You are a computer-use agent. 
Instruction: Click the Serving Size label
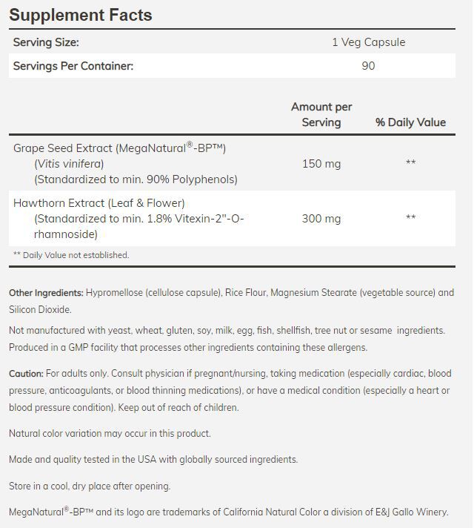(46, 42)
